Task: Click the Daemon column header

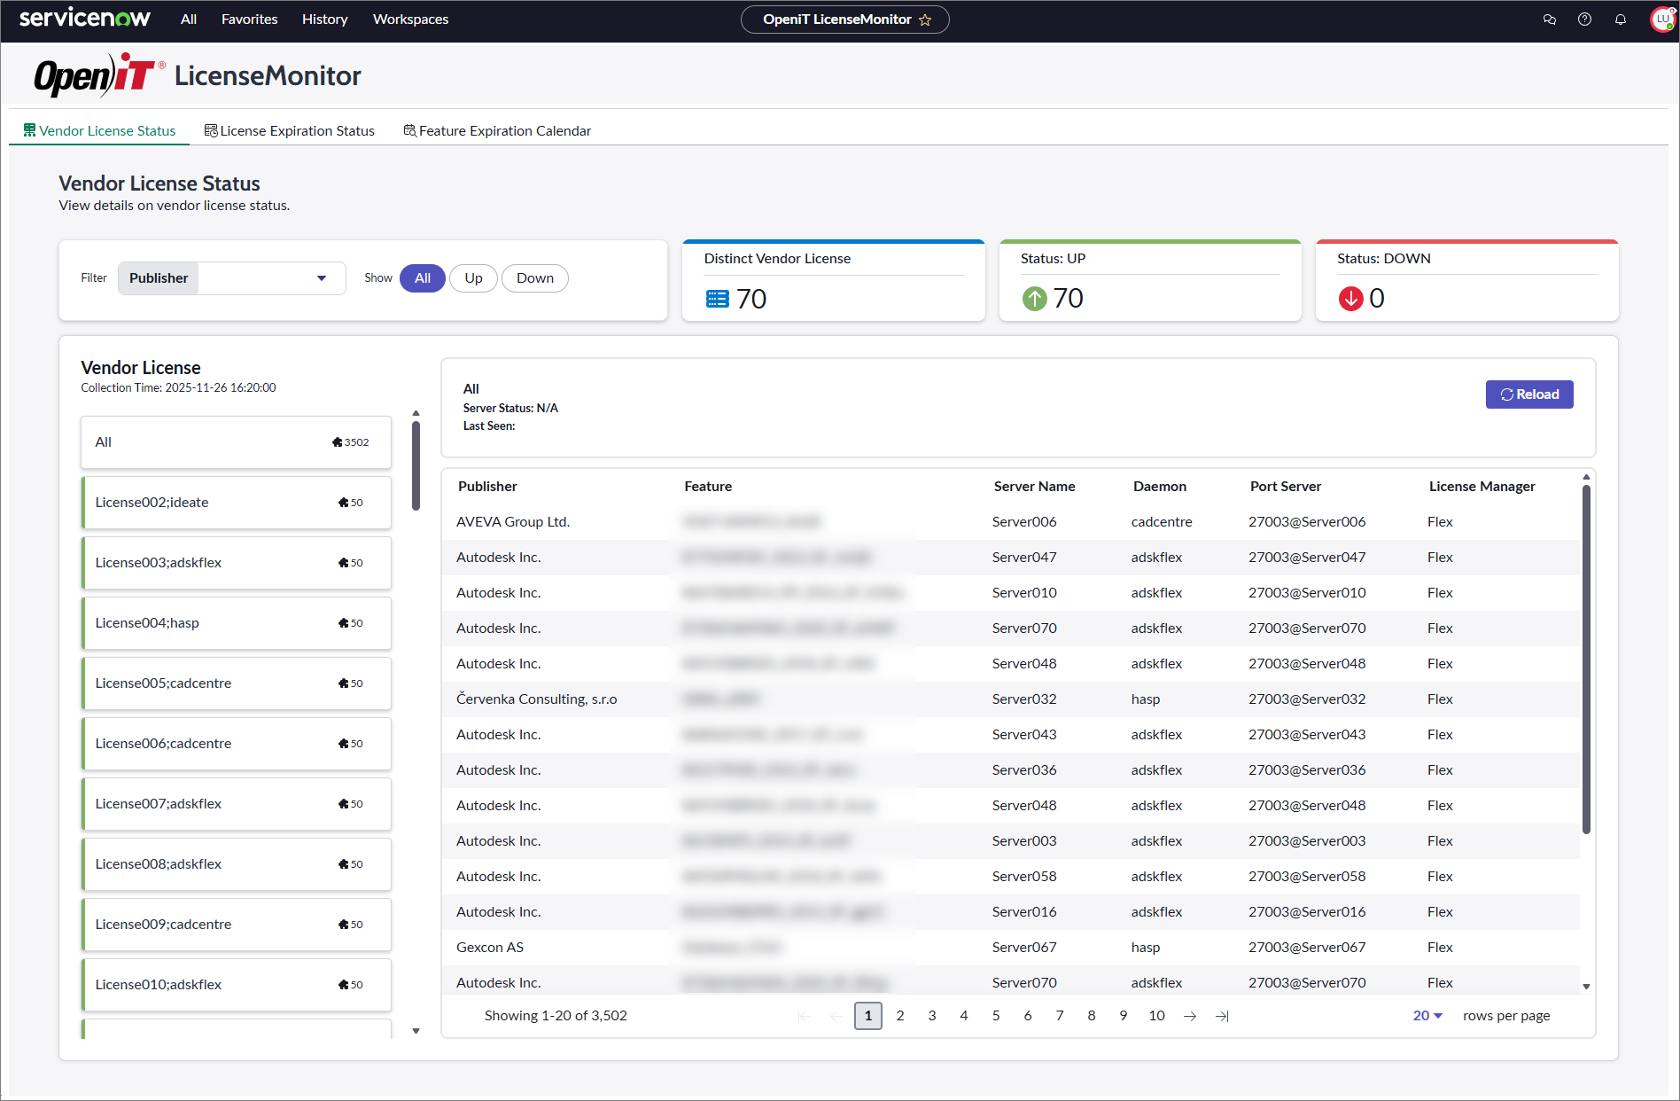Action: [x=1159, y=487]
